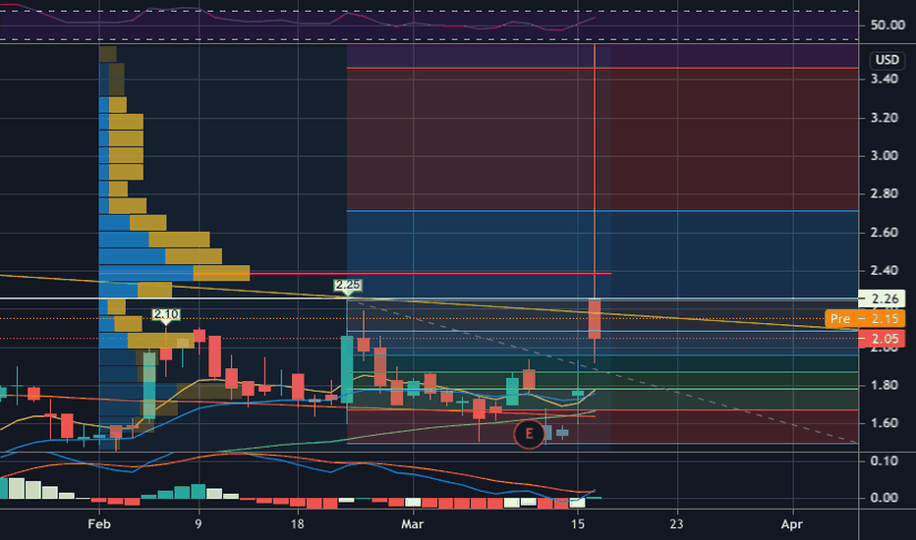916x540 pixels.
Task: Click the 2.10 price callout label
Action: [166, 314]
